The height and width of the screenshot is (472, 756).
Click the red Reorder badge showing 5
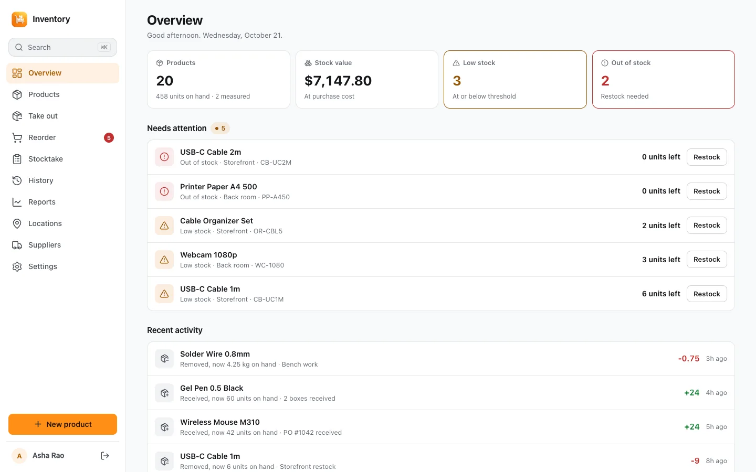pos(109,138)
